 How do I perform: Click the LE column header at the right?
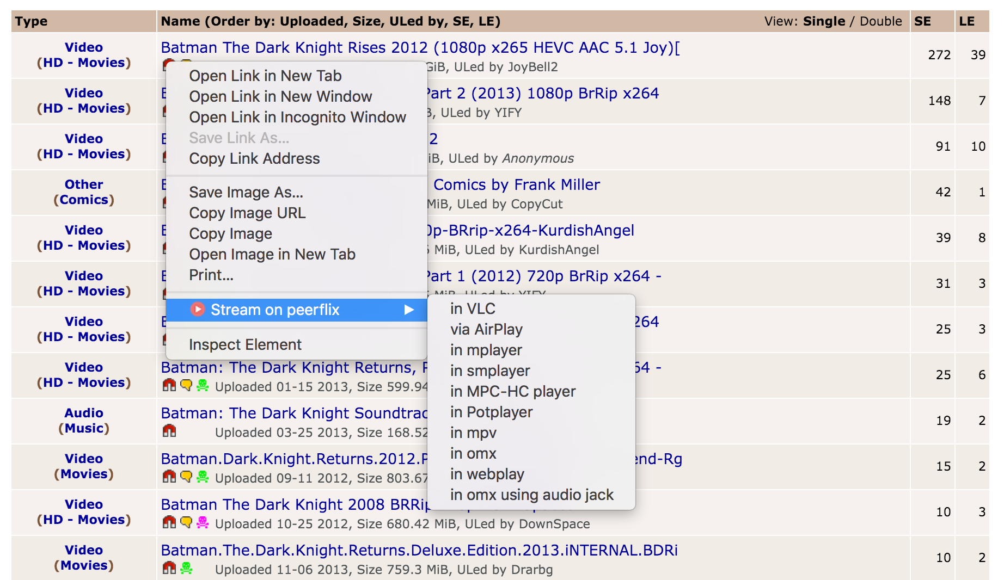967,21
